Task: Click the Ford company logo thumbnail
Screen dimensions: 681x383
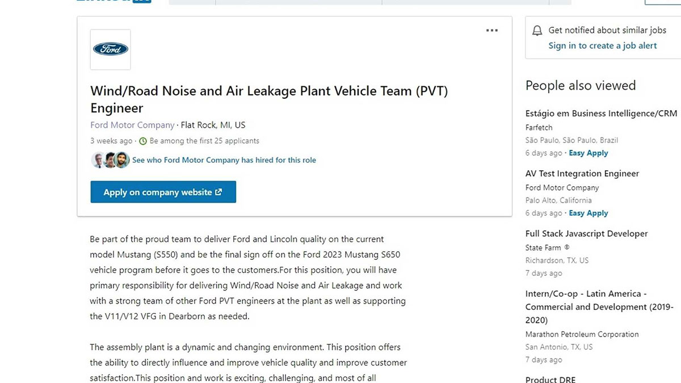Action: (x=110, y=49)
